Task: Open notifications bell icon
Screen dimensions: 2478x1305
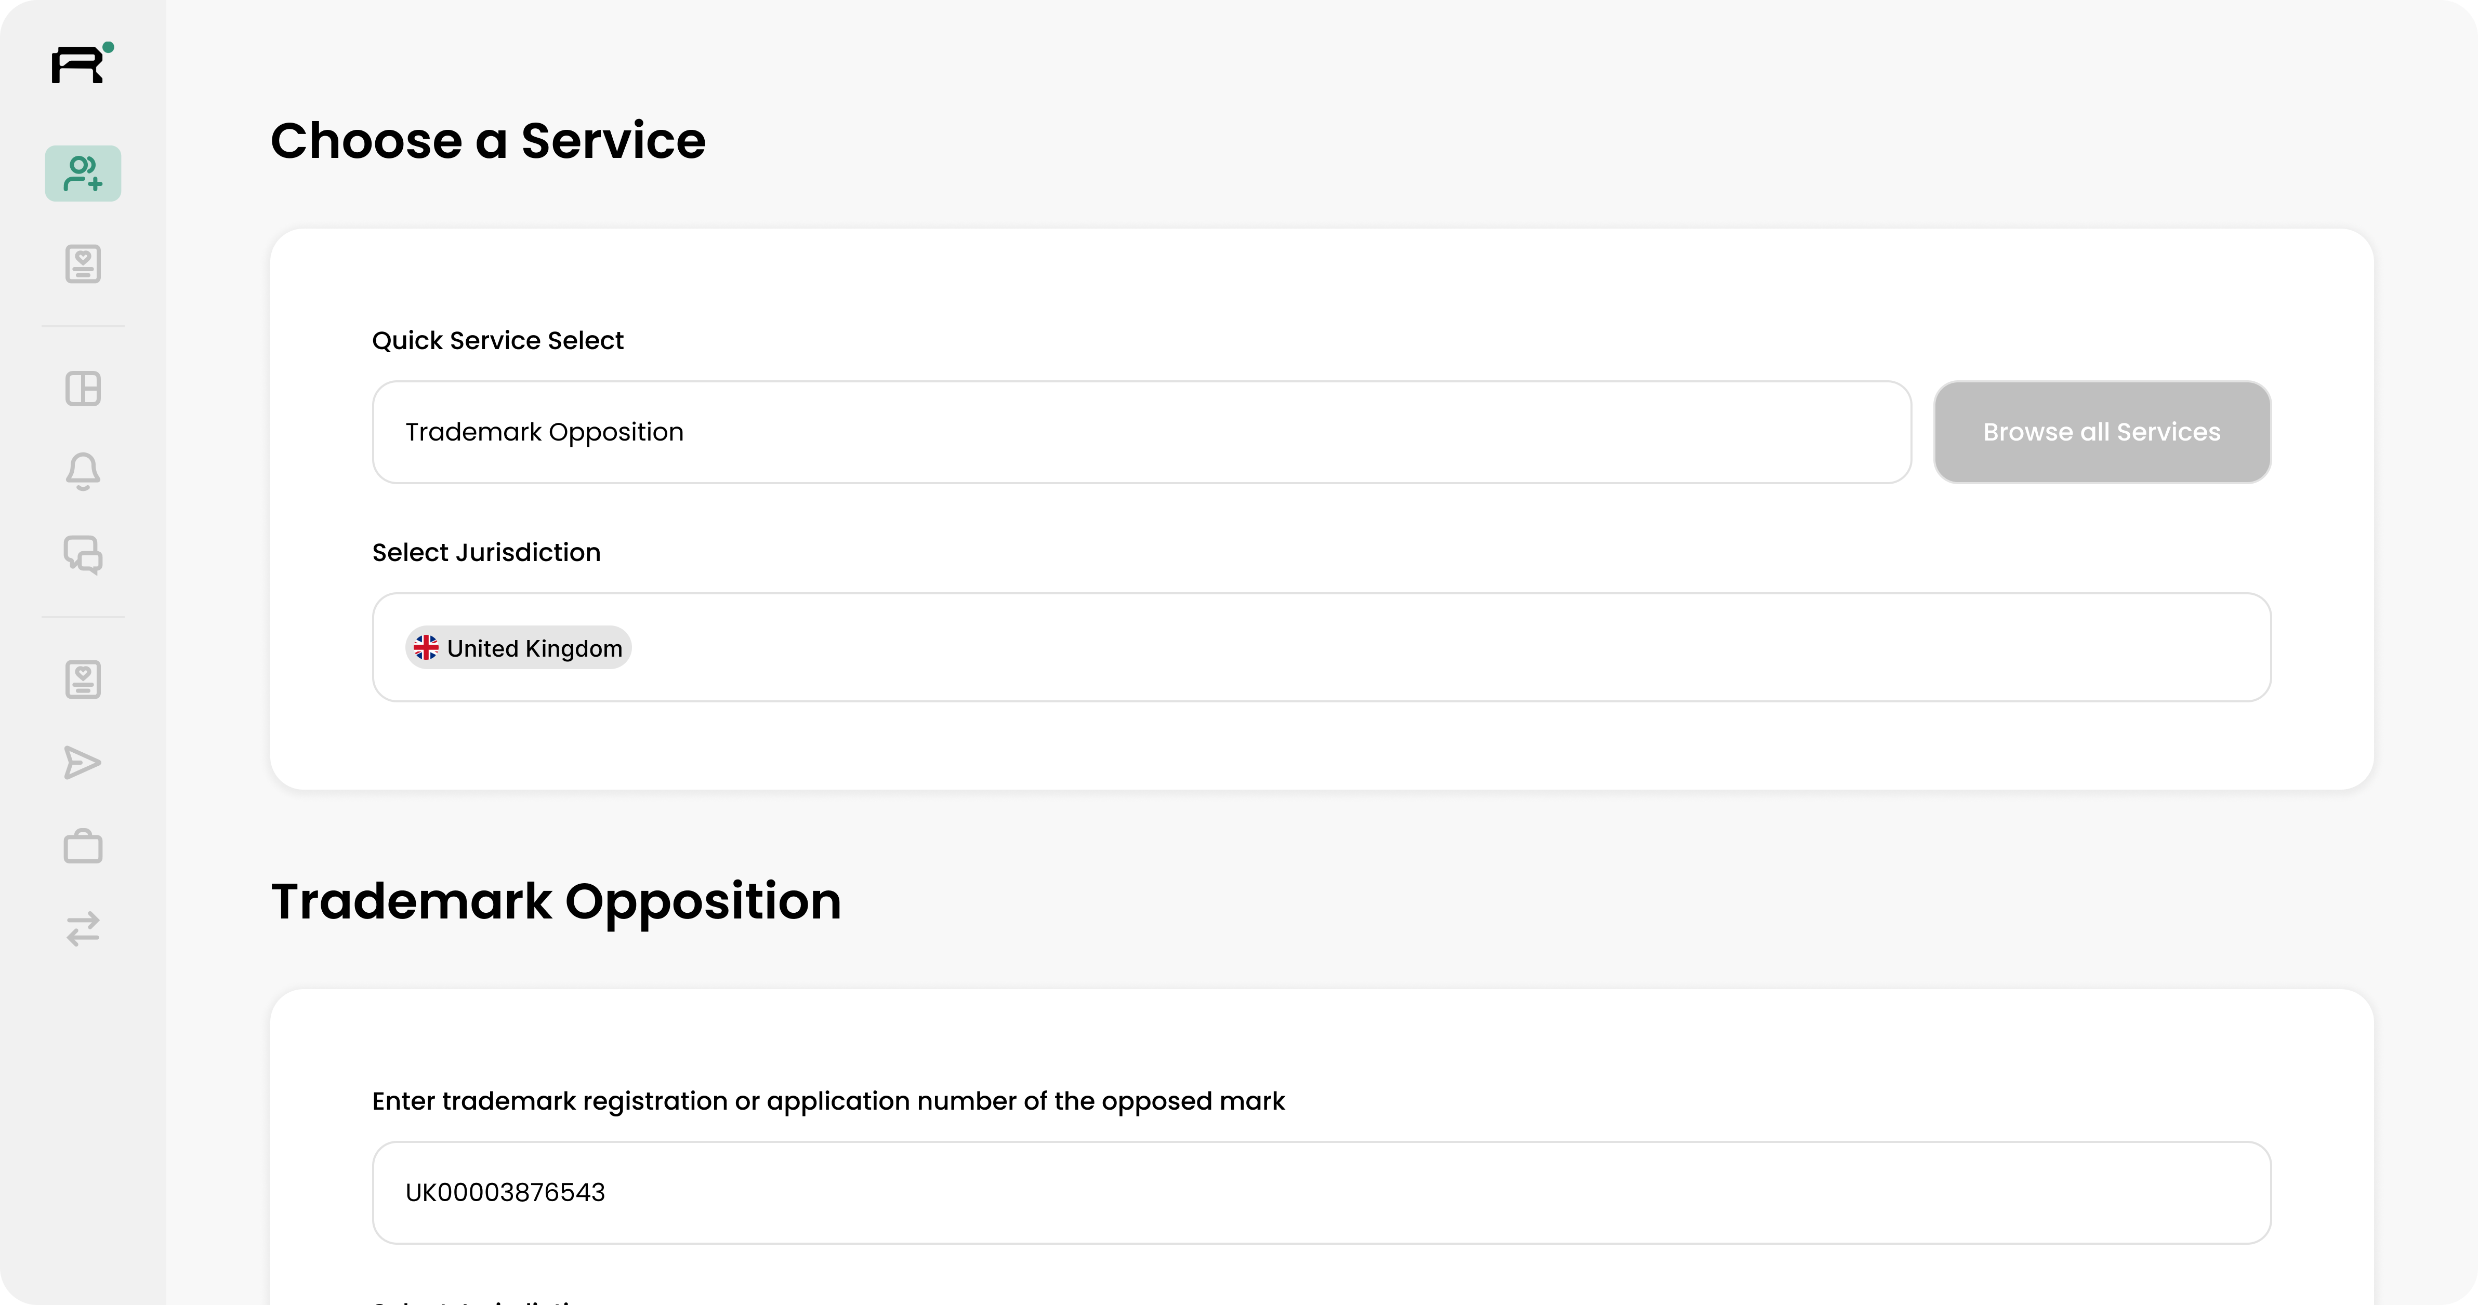Action: point(83,471)
